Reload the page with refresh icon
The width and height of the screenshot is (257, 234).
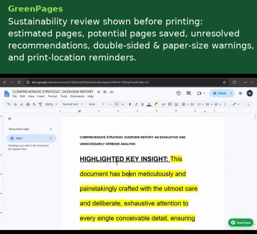click(x=19, y=82)
